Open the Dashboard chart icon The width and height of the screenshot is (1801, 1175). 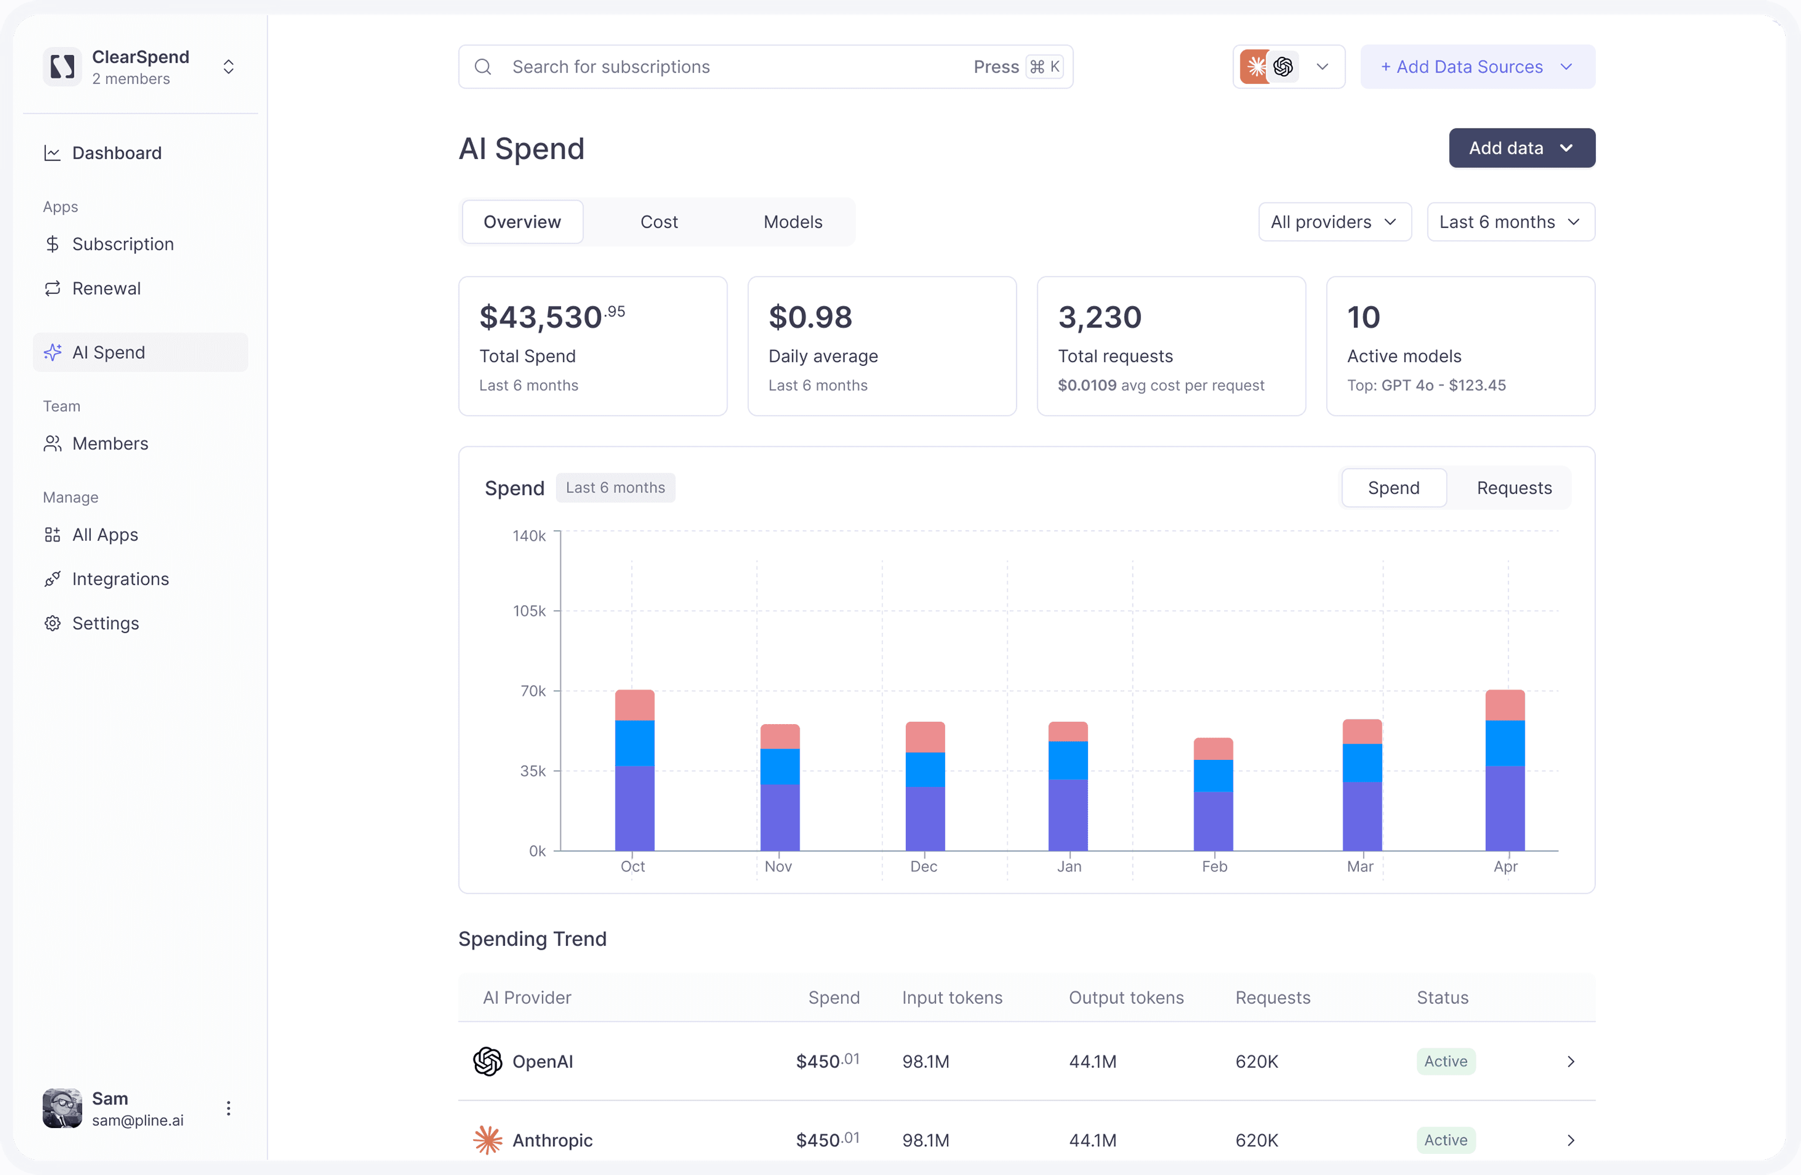pos(52,153)
